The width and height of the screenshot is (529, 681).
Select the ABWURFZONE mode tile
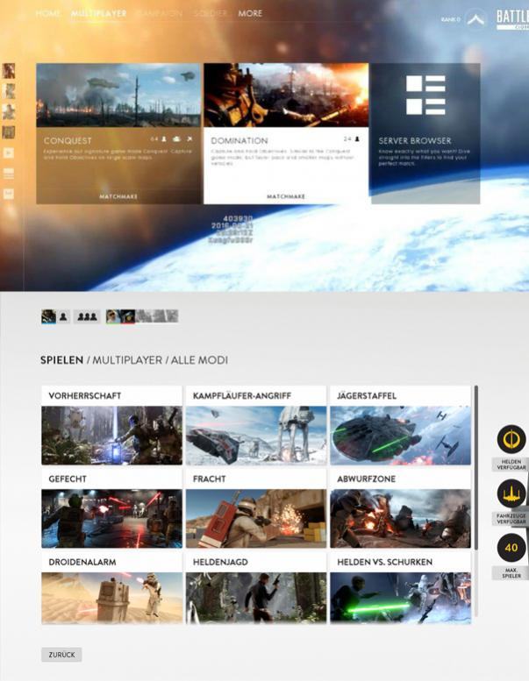(400, 508)
